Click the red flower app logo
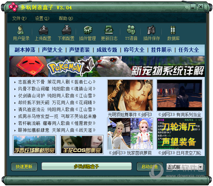The image size is (213, 186). [13, 7]
